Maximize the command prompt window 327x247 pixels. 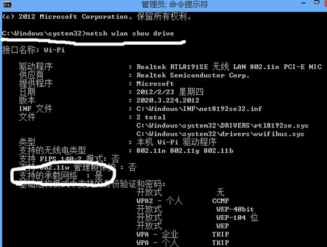[317, 2]
